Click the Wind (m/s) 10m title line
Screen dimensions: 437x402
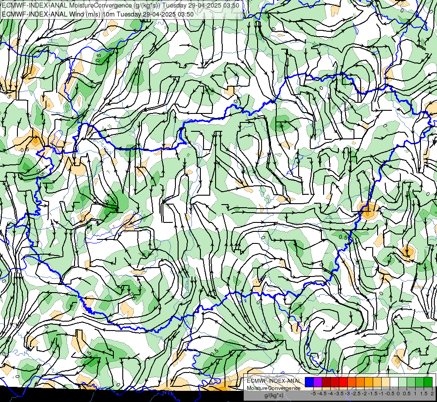(98, 14)
